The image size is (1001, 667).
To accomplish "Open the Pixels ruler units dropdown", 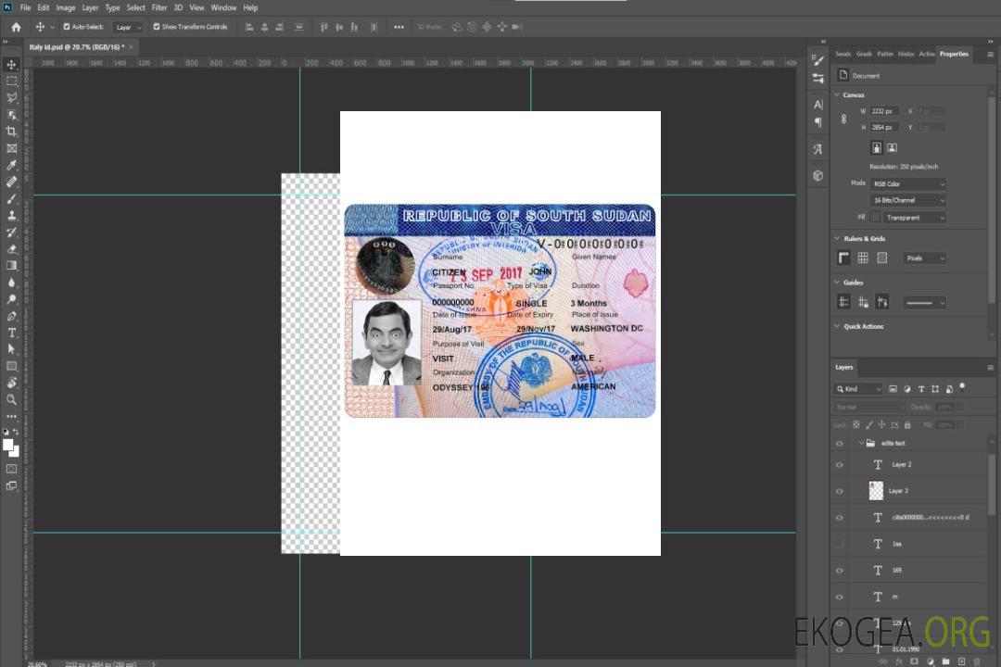I will tap(925, 258).
